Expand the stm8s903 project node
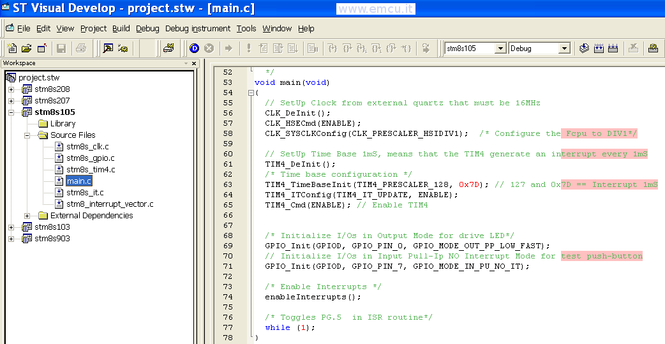Viewport: 665px width, 344px height. 11,239
